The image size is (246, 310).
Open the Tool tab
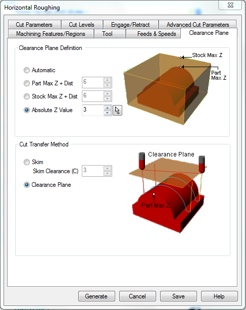[x=110, y=34]
